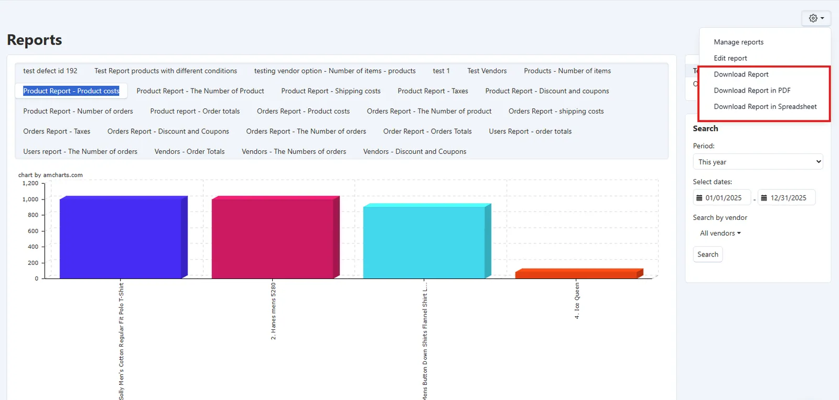Image resolution: width=839 pixels, height=400 pixels.
Task: Switch to Users Report - order totals
Action: (x=530, y=131)
